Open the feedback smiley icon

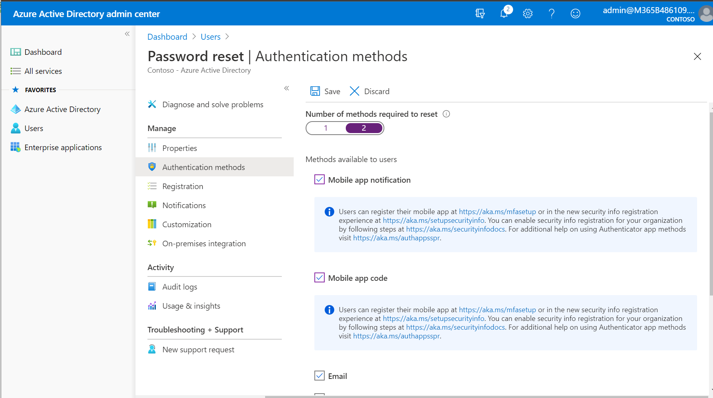575,14
